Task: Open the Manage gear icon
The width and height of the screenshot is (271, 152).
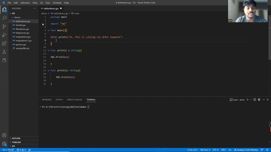Action: coord(4,144)
